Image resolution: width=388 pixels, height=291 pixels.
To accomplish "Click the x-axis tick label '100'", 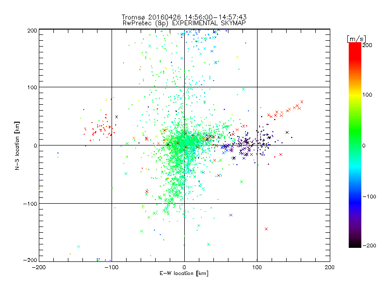I will point(257,267).
